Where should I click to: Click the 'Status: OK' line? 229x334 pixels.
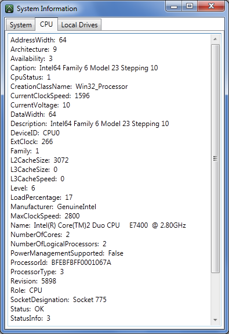coord(27,309)
